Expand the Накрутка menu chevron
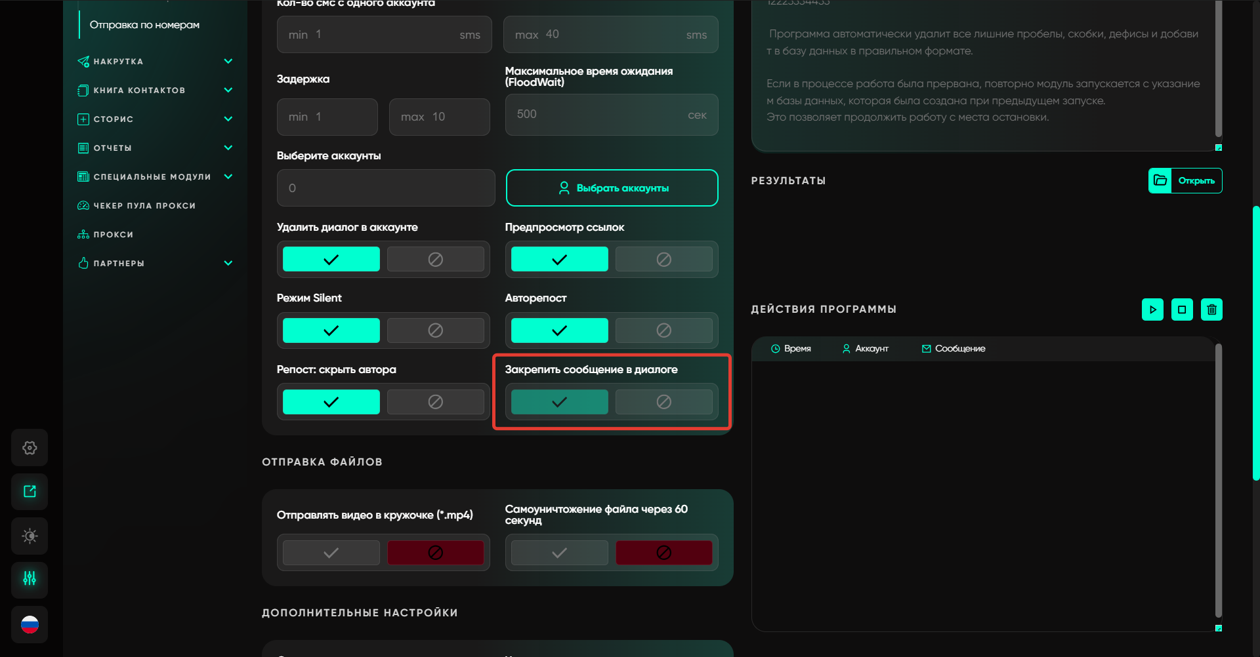This screenshot has width=1260, height=657. 228,62
